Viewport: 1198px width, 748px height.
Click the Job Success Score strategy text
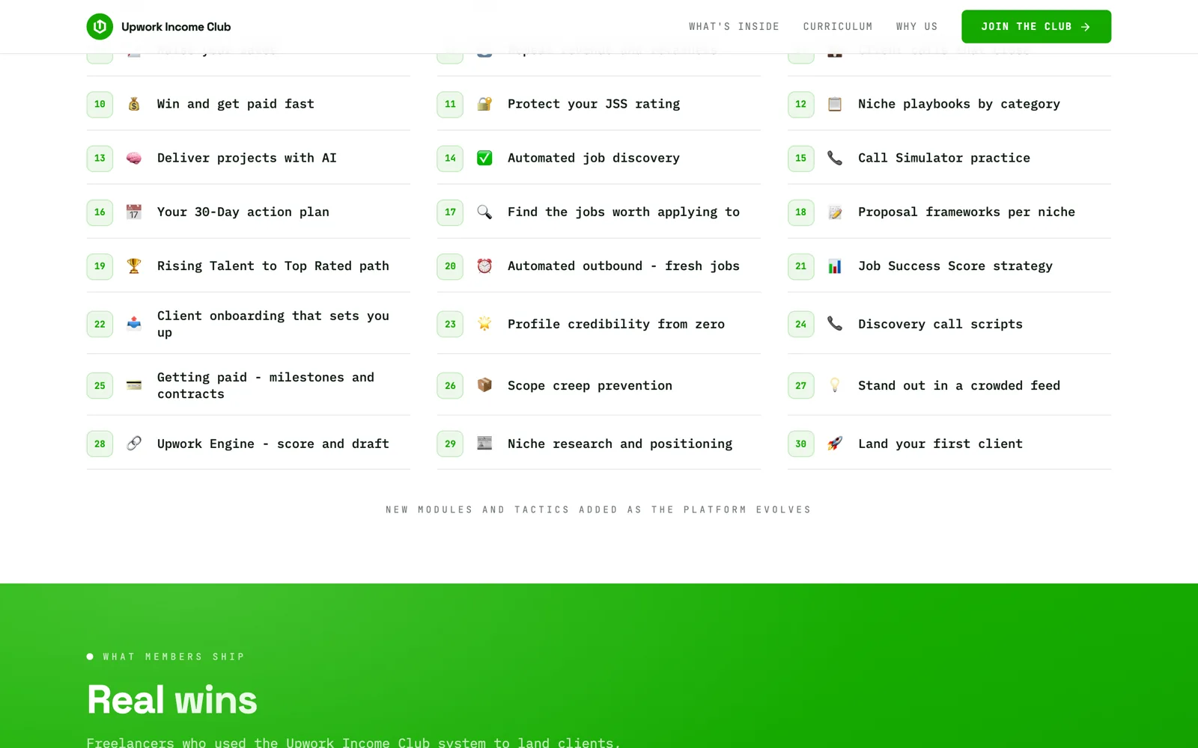click(x=955, y=266)
